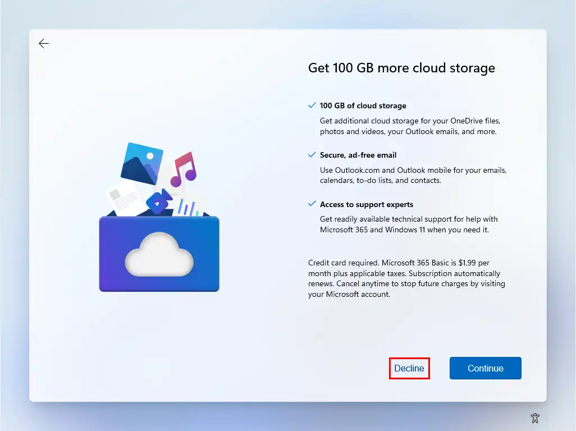
Task: Click the cloud storage folder illustration
Action: tap(159, 217)
